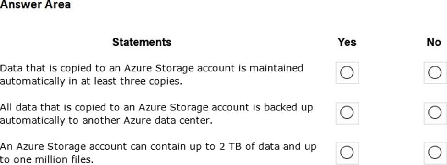Click the Statements column header
This screenshot has width=447, height=165.
pos(142,42)
